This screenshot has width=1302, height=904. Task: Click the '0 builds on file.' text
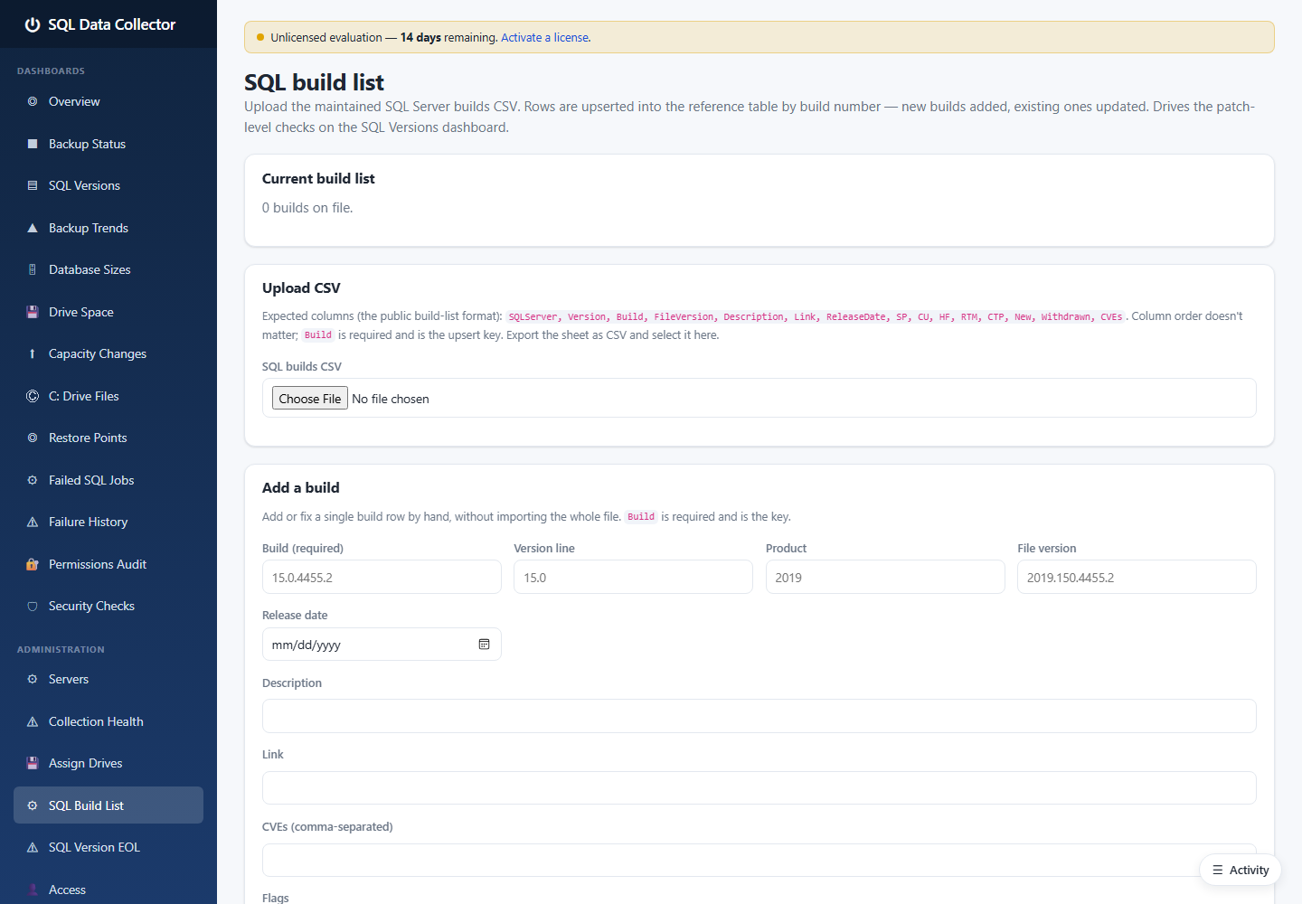pos(307,208)
